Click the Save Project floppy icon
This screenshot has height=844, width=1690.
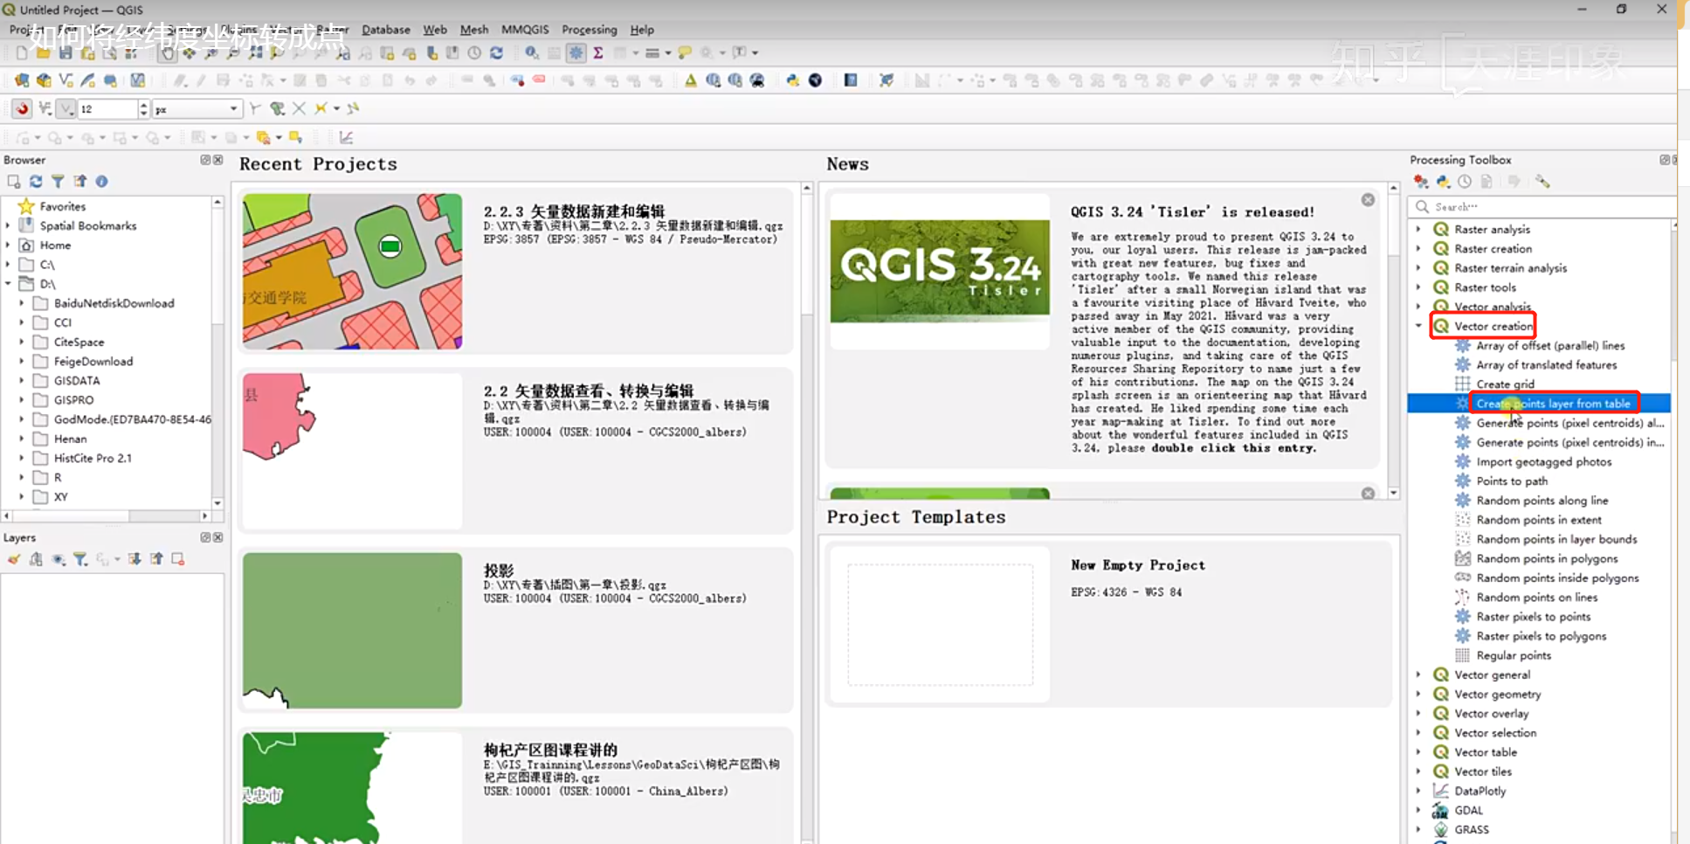click(66, 53)
